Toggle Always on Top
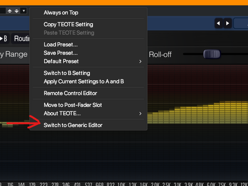This screenshot has width=248, height=186. [61, 13]
